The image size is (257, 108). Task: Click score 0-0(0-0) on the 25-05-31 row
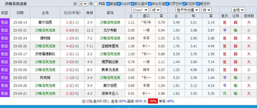pyautogui.click(x=72, y=30)
